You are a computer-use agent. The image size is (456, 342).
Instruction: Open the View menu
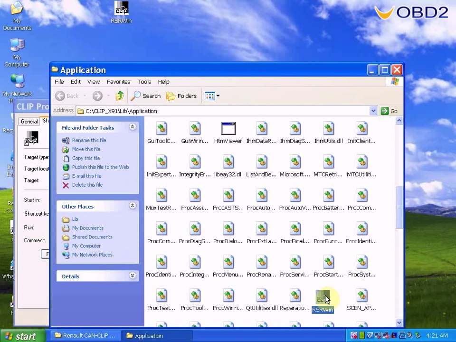[x=94, y=82]
